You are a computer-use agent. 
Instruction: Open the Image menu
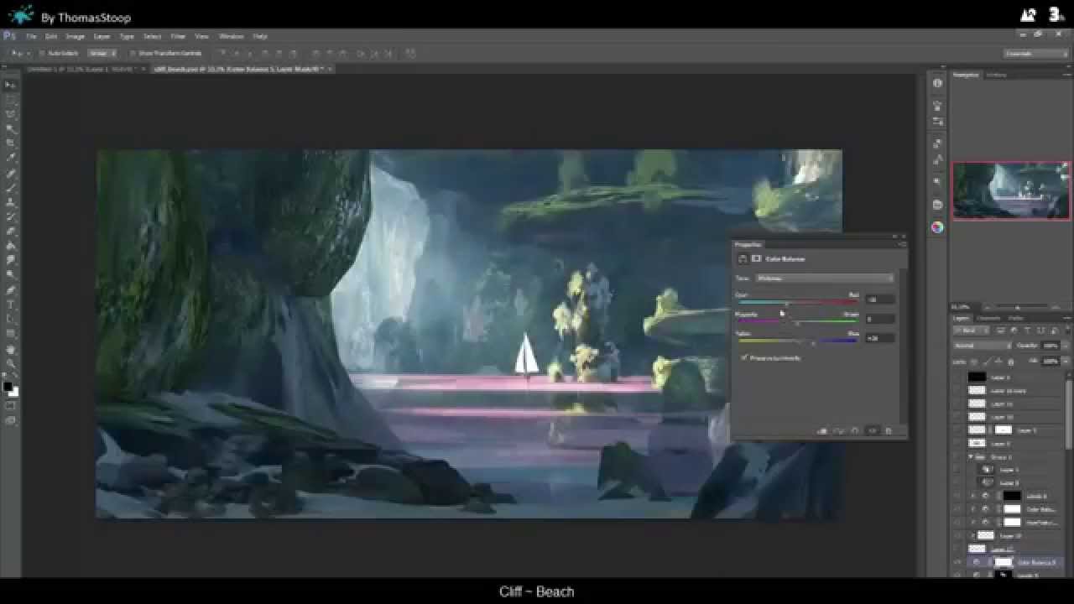(76, 36)
